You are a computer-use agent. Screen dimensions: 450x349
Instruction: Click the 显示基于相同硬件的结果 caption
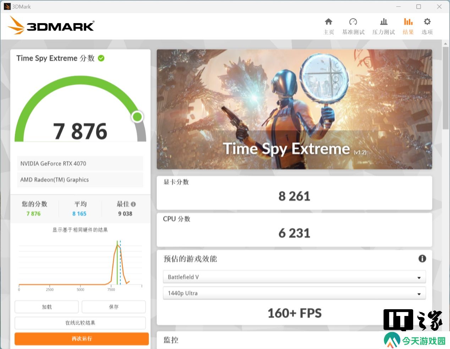(80, 230)
